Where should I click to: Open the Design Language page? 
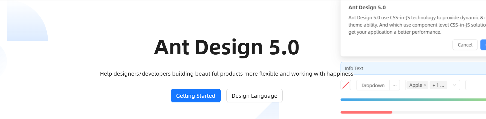click(254, 96)
